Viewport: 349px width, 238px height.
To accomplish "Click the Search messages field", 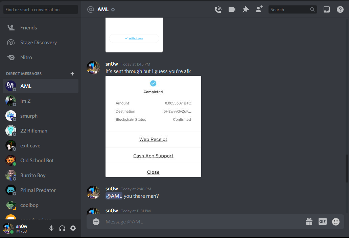I will (293, 9).
